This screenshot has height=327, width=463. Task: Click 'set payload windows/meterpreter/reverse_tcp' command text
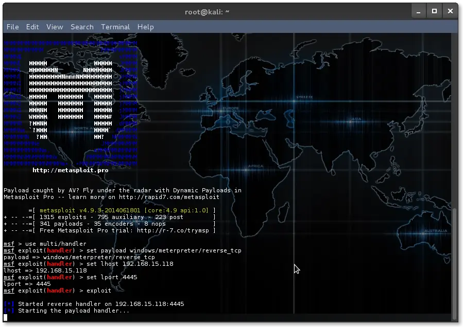pyautogui.click(x=164, y=250)
